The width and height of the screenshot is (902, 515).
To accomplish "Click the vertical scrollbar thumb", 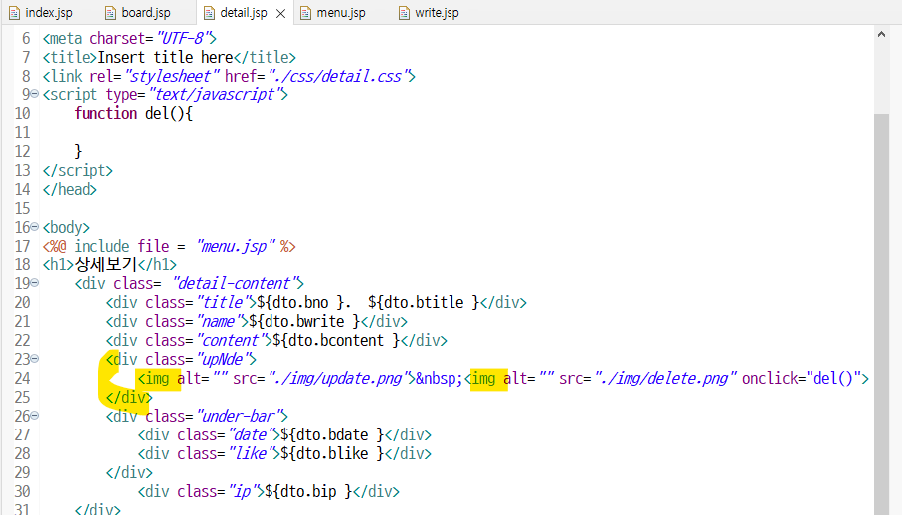I will 881,313.
